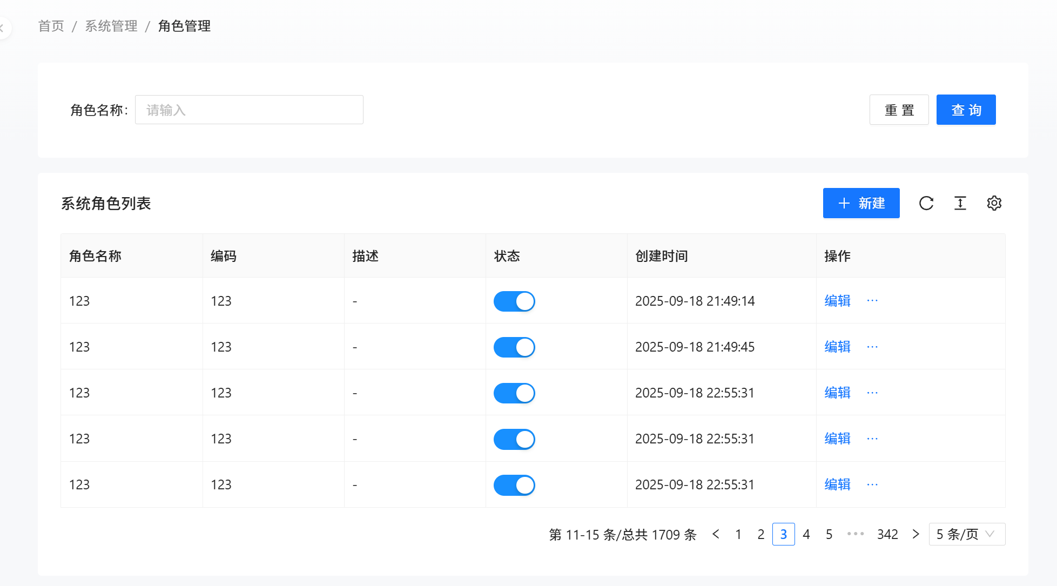Open the 系统管理 breadcrumb
This screenshot has width=1057, height=586.
coord(111,26)
